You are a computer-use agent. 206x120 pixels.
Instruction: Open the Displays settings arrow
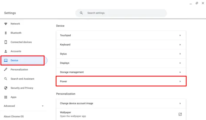tap(180, 63)
